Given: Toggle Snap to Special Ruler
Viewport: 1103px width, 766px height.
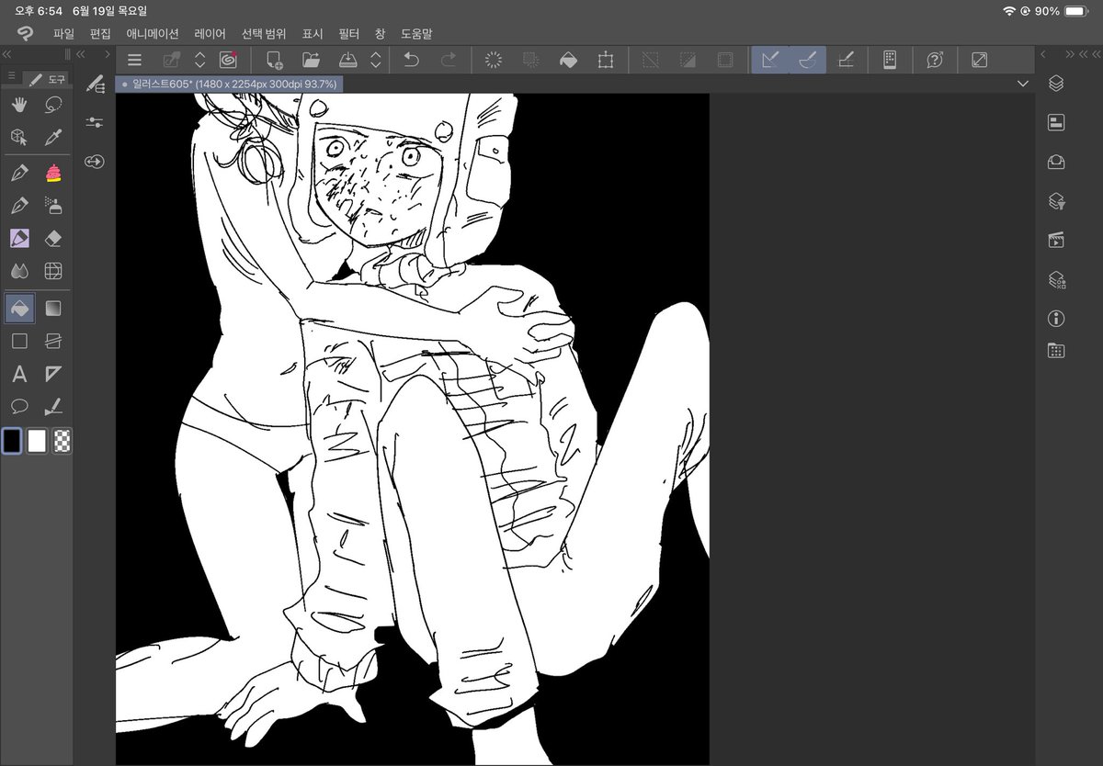Looking at the screenshot, I should [x=808, y=61].
